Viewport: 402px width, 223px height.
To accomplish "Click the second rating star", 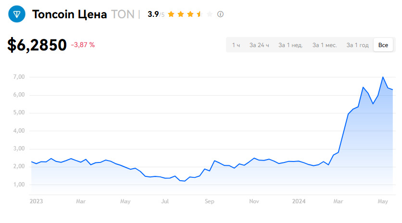I will [x=180, y=14].
